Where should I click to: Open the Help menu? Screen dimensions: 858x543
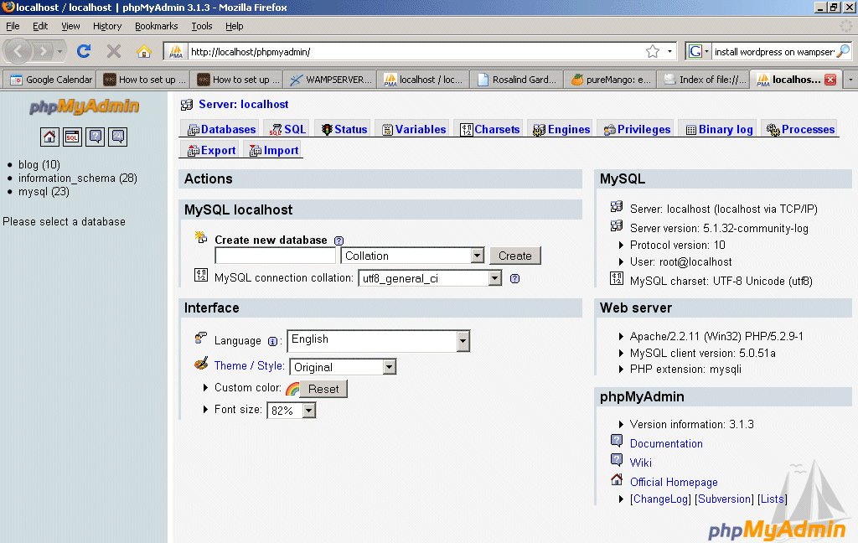(x=235, y=26)
